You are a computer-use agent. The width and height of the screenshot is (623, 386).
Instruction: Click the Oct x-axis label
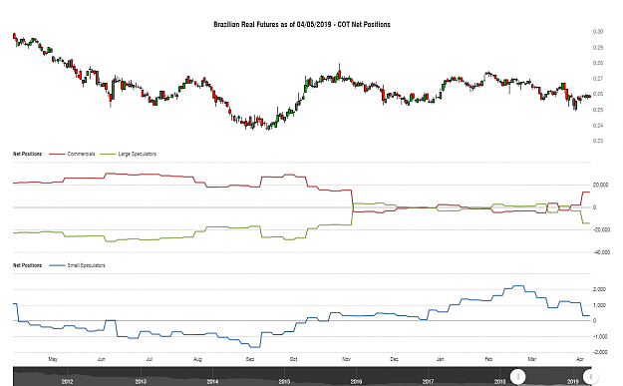(x=293, y=359)
